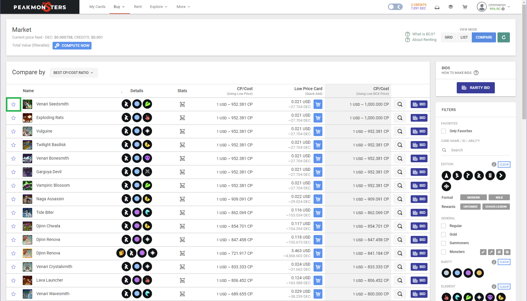This screenshot has height=301, width=527.
Task: Open the About Renting link
Action: (424, 40)
